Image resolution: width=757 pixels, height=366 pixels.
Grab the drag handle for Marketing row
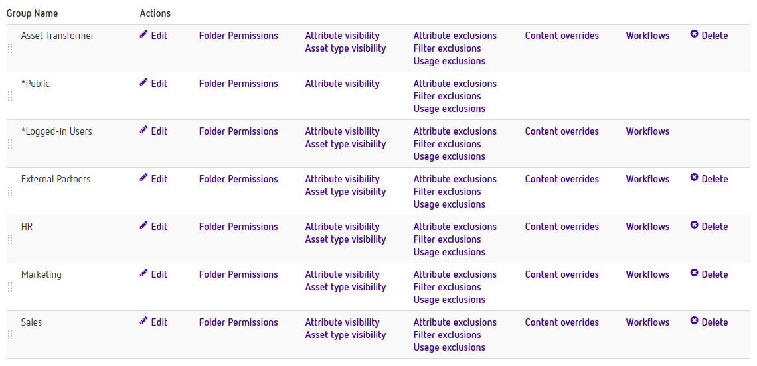(10, 287)
